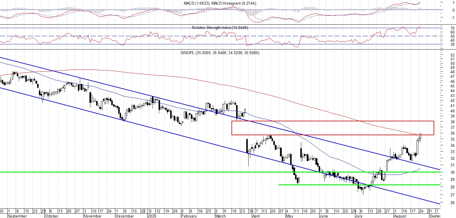Click the Relative Strength Index label
This screenshot has height=218, width=456.
coord(220,28)
